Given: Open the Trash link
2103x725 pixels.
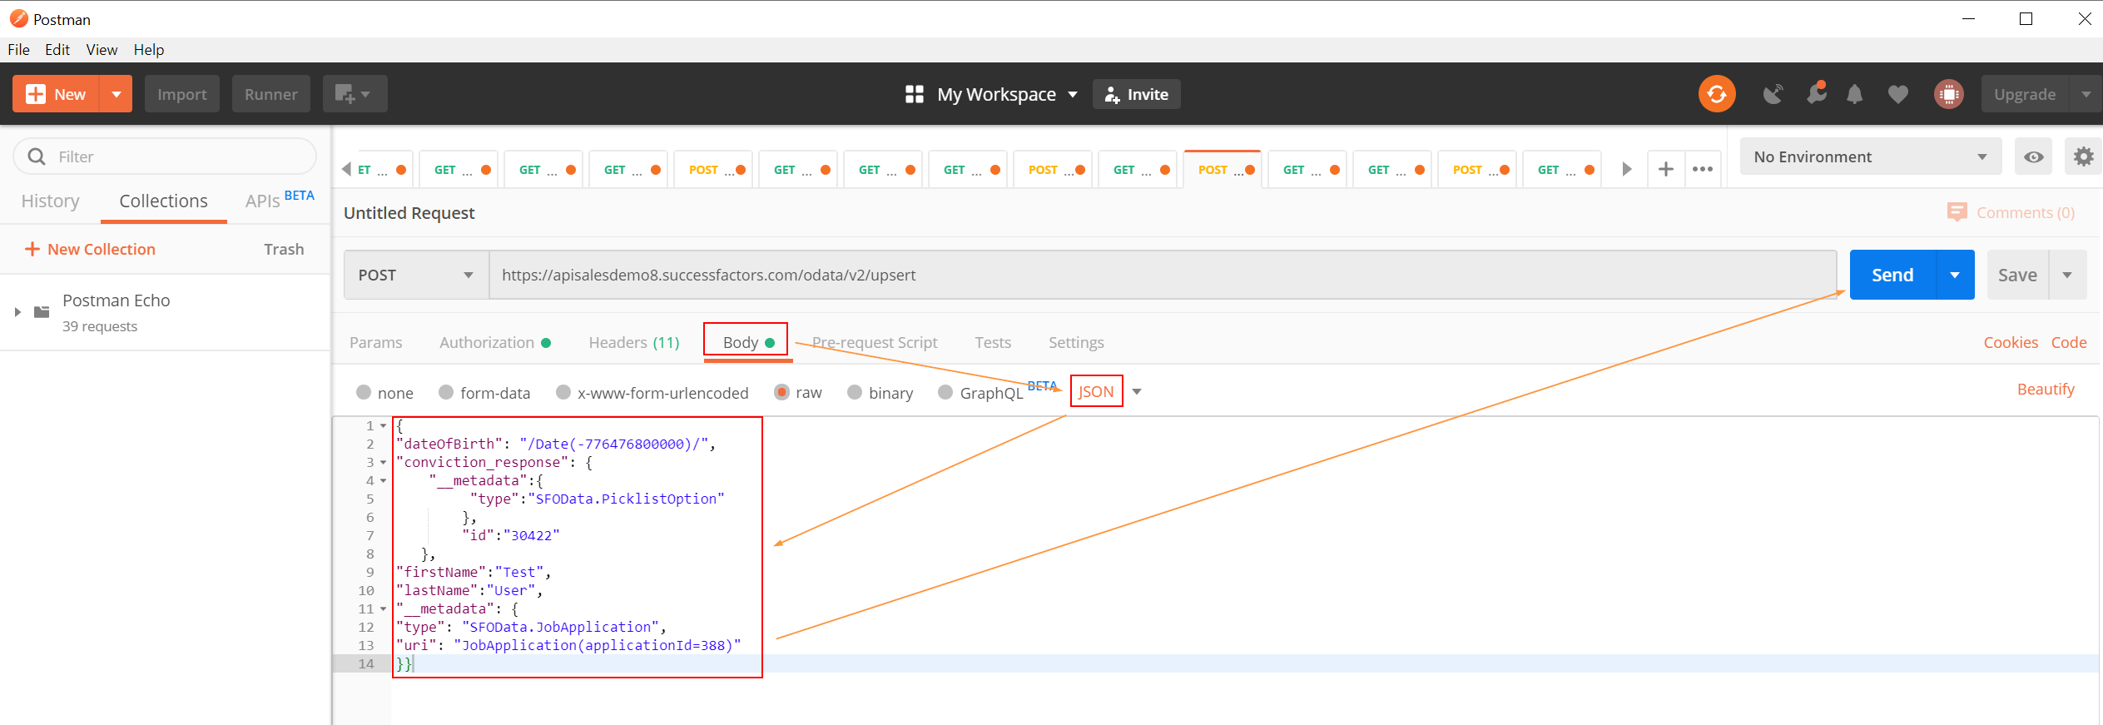Looking at the screenshot, I should pos(284,249).
